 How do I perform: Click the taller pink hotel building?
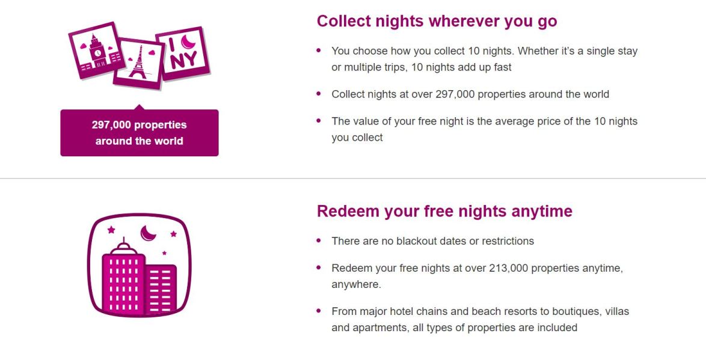pos(123,282)
